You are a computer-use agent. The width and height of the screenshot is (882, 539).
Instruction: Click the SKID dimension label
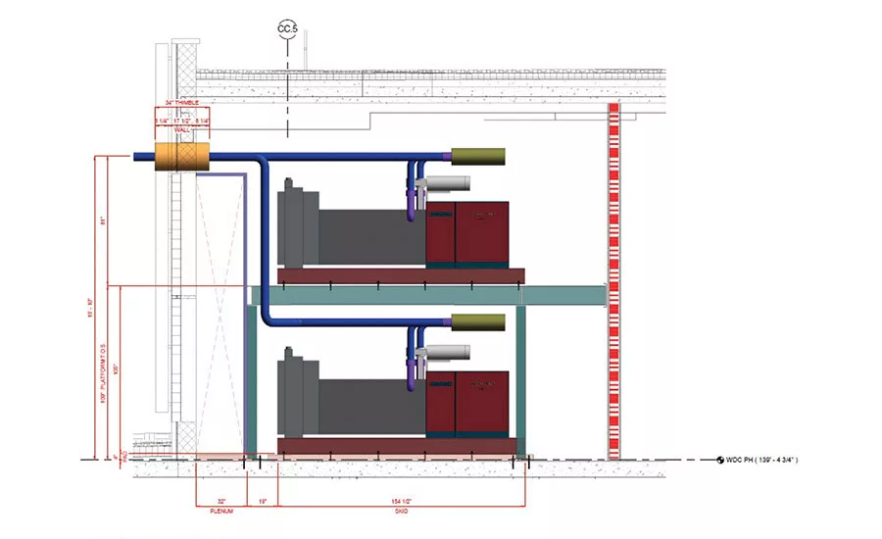[x=401, y=511]
